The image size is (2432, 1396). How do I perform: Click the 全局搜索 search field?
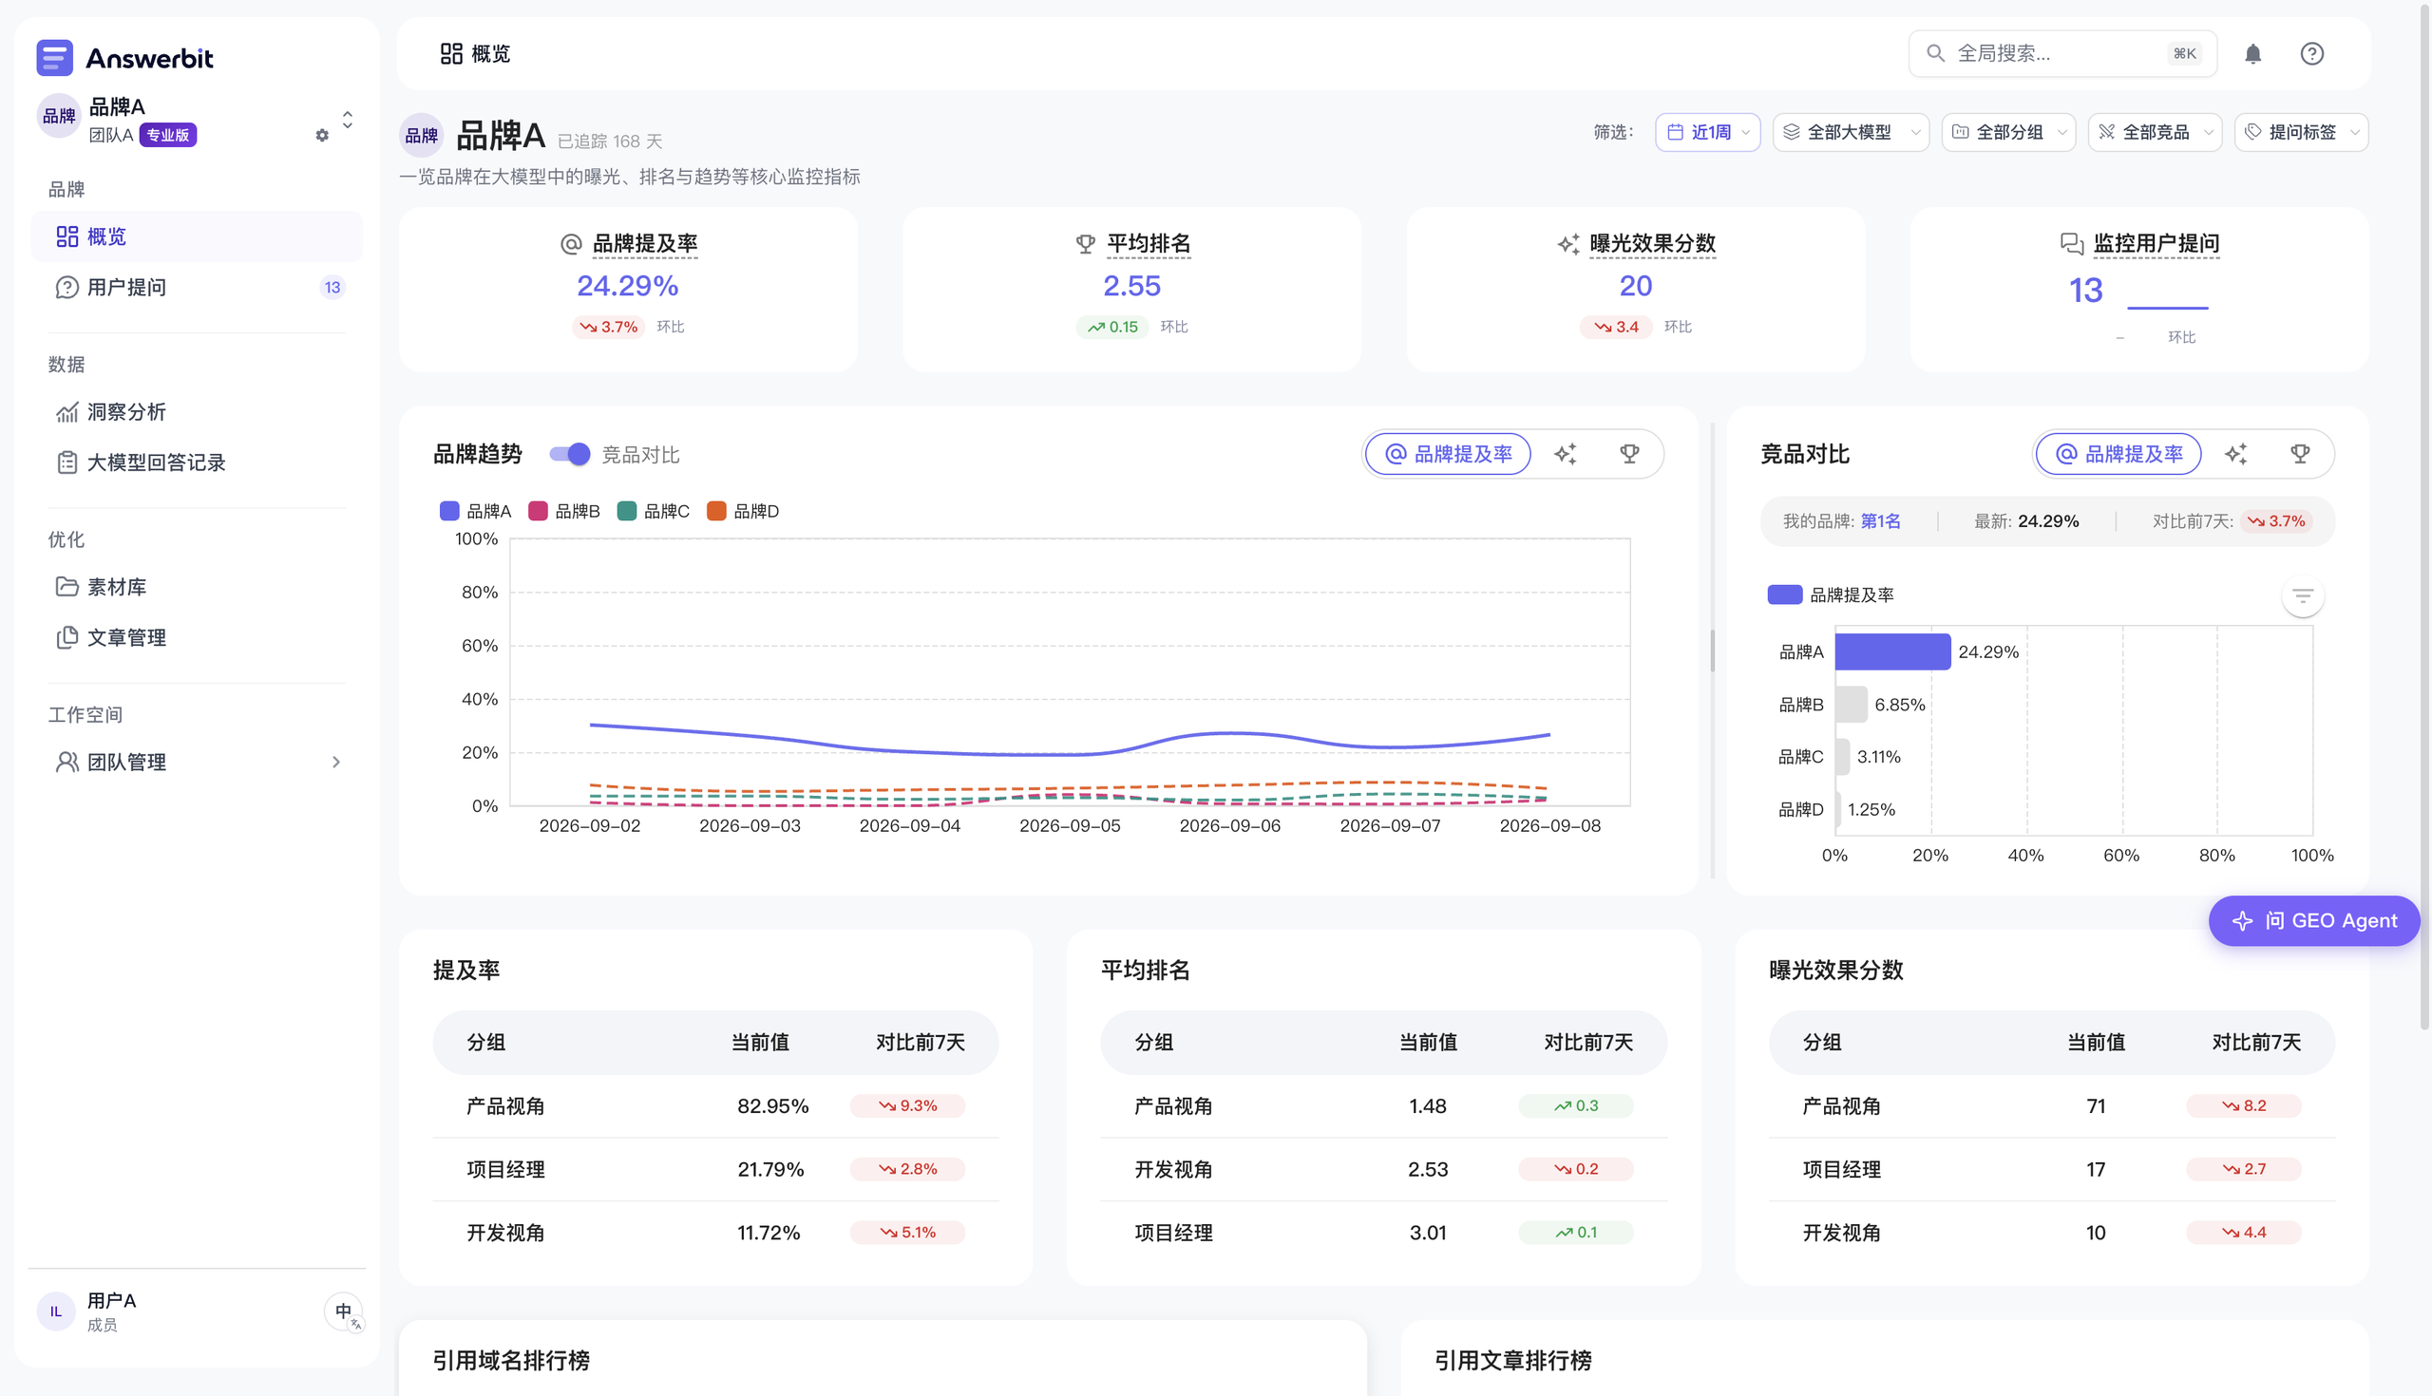[2061, 54]
